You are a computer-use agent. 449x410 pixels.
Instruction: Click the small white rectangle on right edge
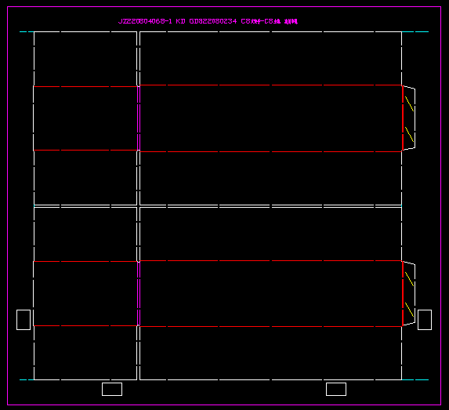(x=425, y=320)
